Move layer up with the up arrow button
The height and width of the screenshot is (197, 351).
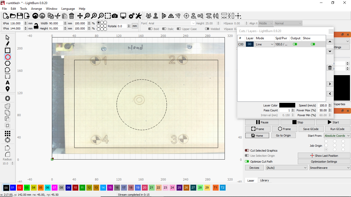(330, 42)
